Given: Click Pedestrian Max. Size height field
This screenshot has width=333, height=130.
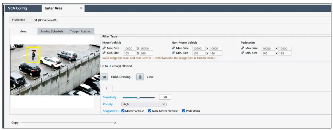Looking at the screenshot, I should 285,48.
